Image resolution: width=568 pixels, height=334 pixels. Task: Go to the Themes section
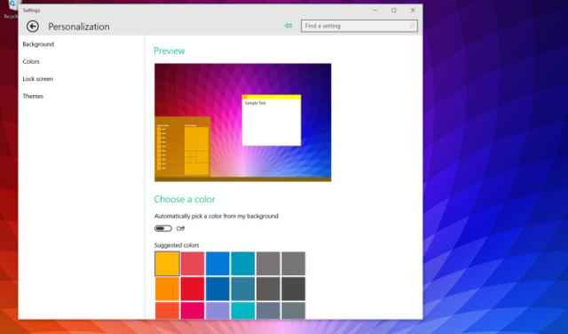pos(33,96)
